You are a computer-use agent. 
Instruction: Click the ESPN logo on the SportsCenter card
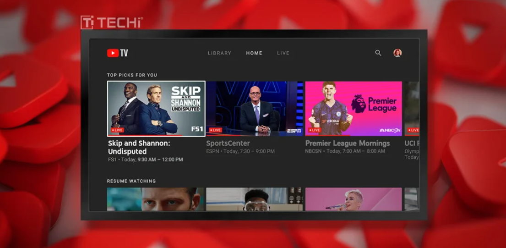point(294,131)
